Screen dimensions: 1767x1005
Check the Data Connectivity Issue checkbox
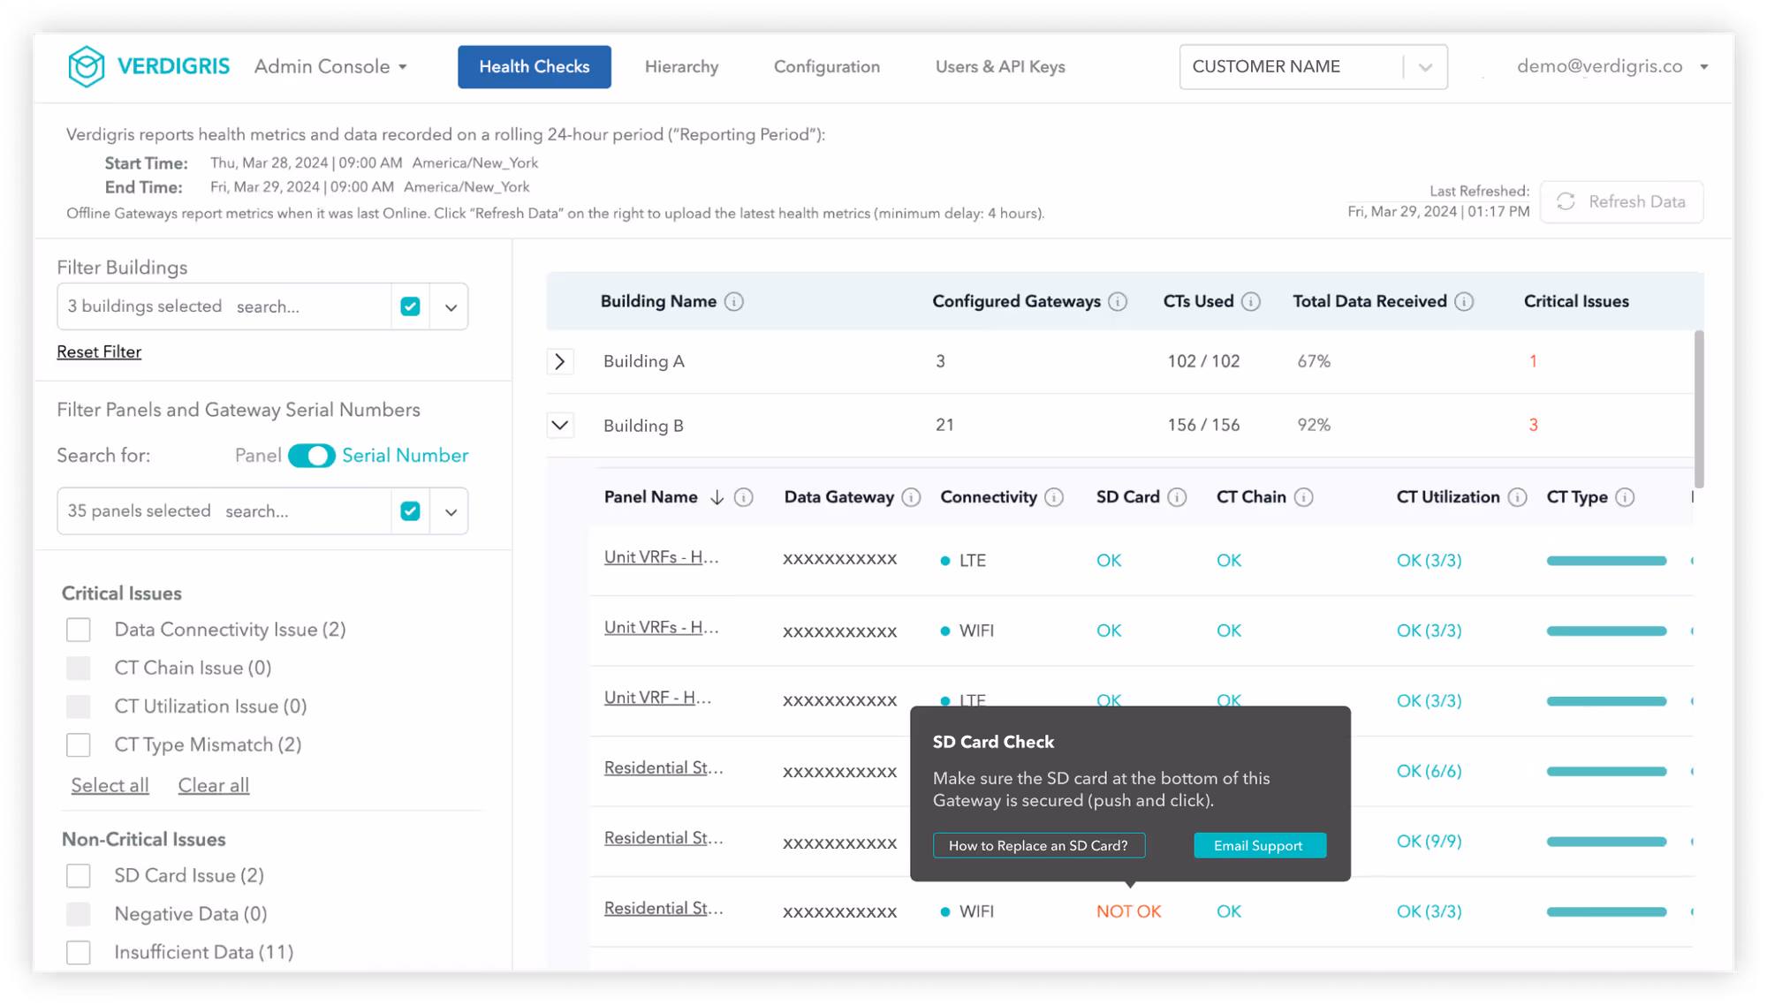point(79,630)
